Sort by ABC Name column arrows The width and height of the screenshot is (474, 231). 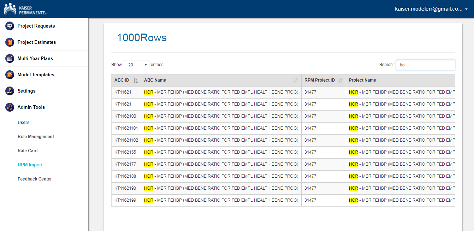pyautogui.click(x=296, y=80)
